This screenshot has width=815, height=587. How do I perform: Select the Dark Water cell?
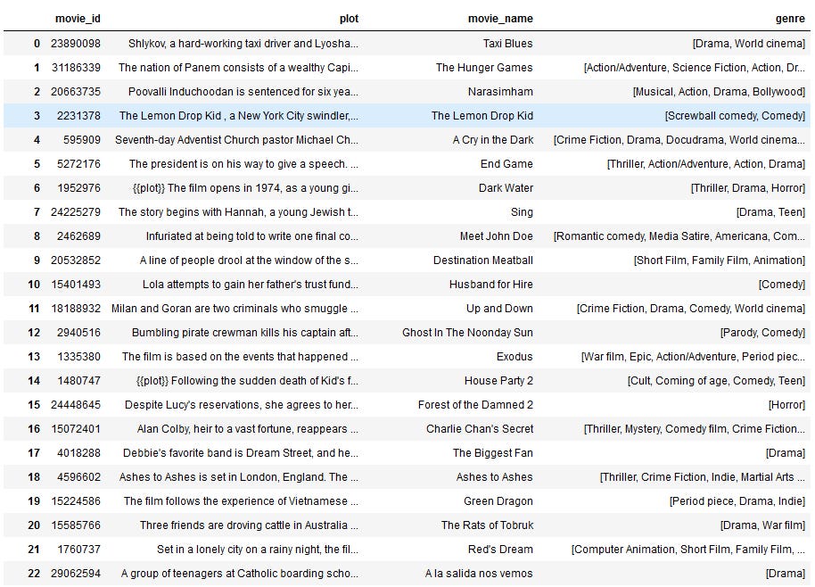[506, 188]
